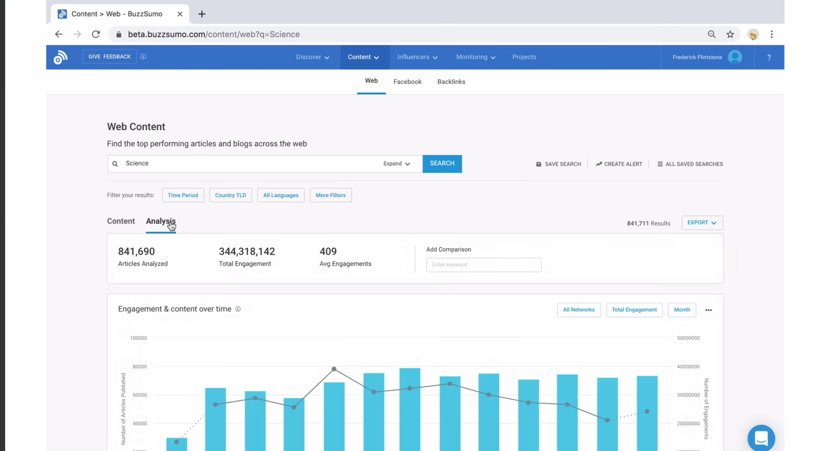
Task: Reload the page
Action: (96, 34)
